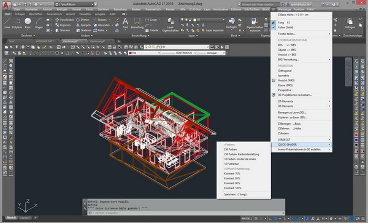The image size is (368, 223).
Task: Click the Stutzen trim tool
Action: (x=100, y=20)
